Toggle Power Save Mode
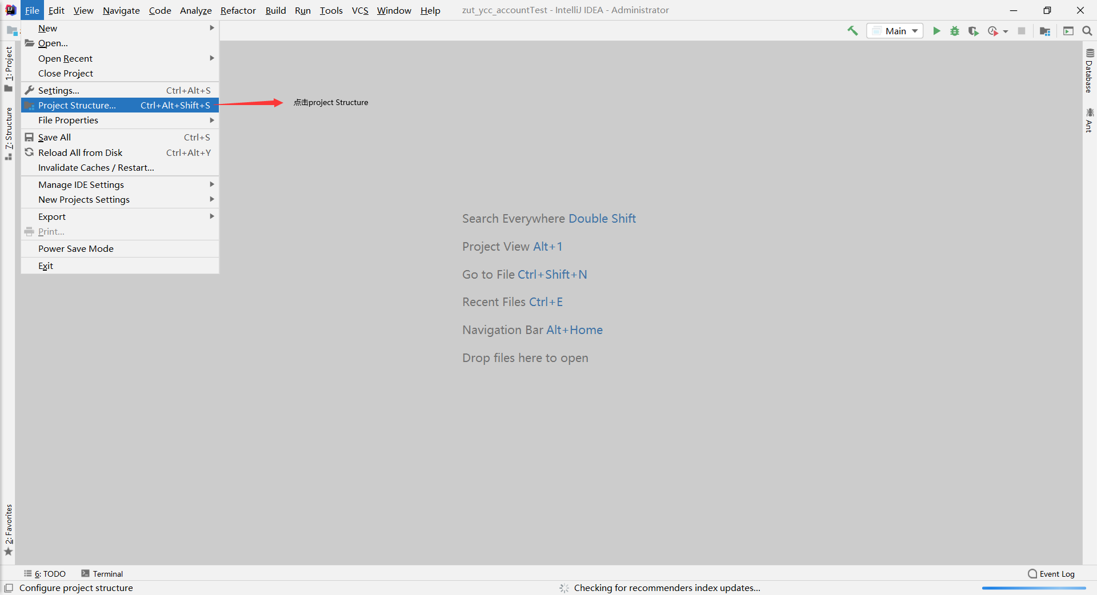1097x595 pixels. (120, 248)
